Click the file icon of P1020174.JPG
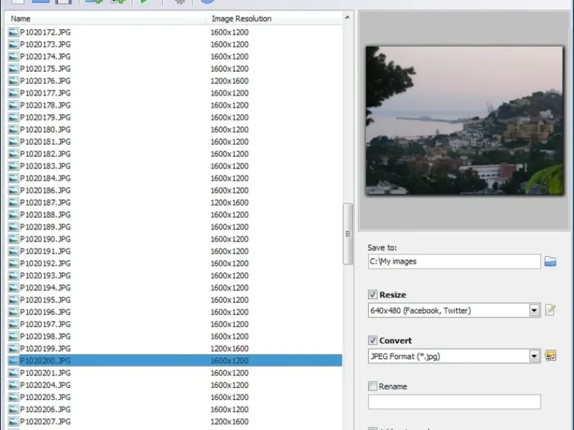 click(14, 57)
